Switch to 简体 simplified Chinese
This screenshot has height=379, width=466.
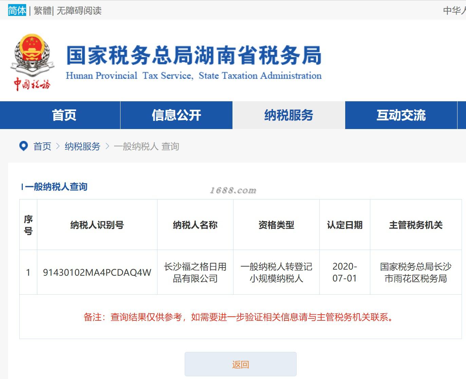pyautogui.click(x=17, y=10)
